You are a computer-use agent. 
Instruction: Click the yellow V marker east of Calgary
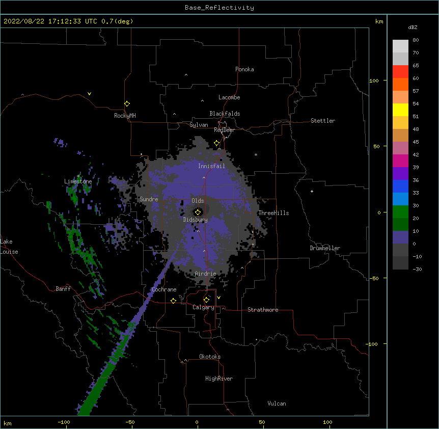click(x=218, y=298)
